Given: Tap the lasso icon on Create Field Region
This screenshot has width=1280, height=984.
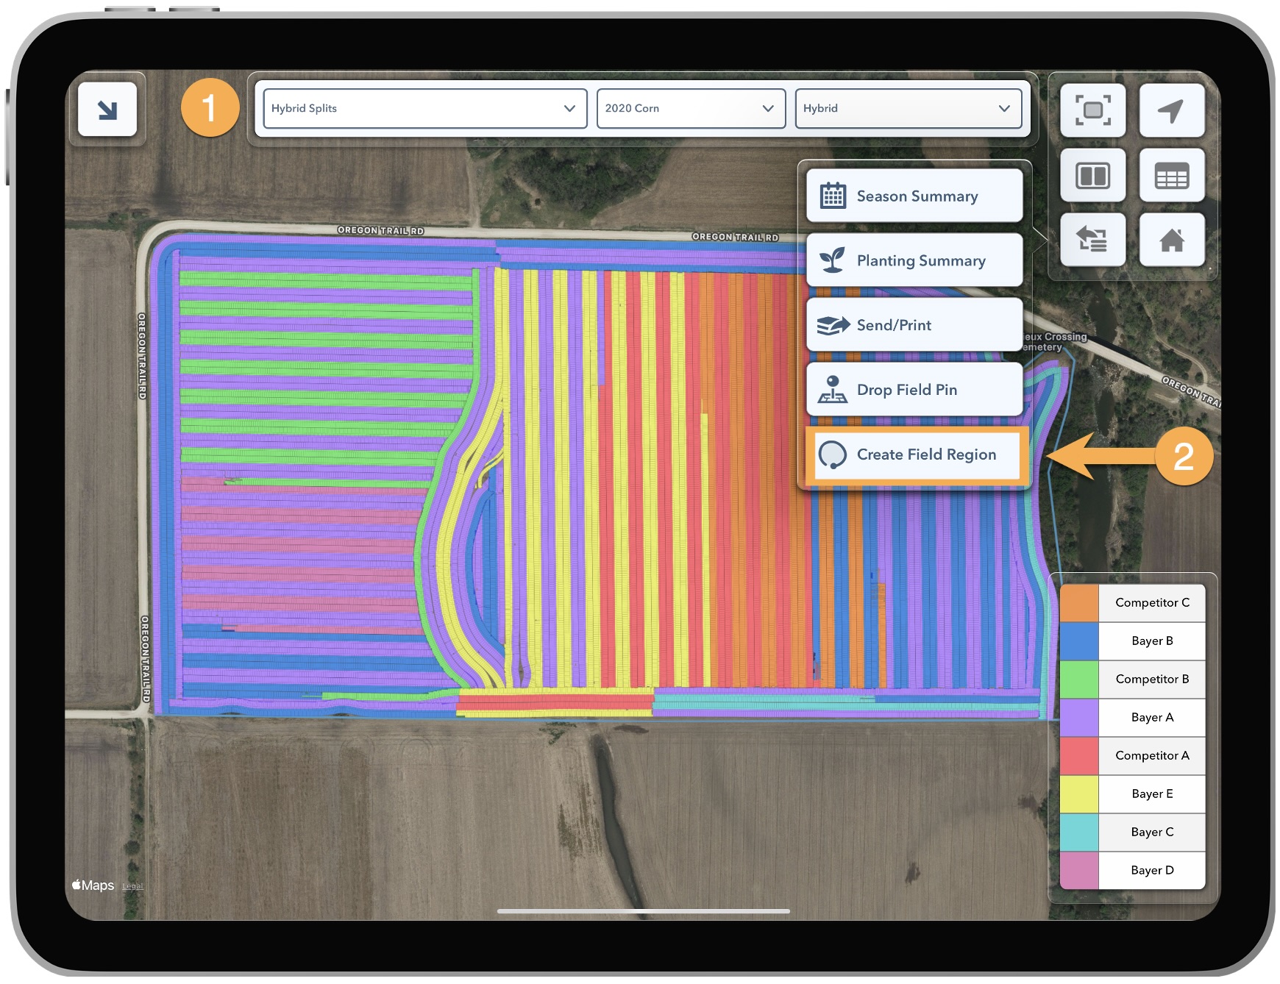Looking at the screenshot, I should coord(833,454).
